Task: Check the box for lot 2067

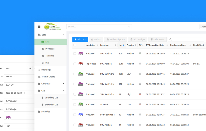Action: (75, 53)
